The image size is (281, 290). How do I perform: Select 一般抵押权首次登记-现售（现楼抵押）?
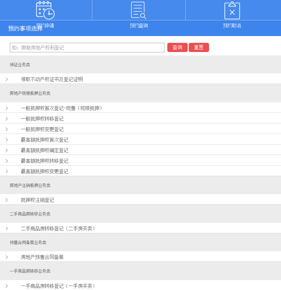click(61, 108)
